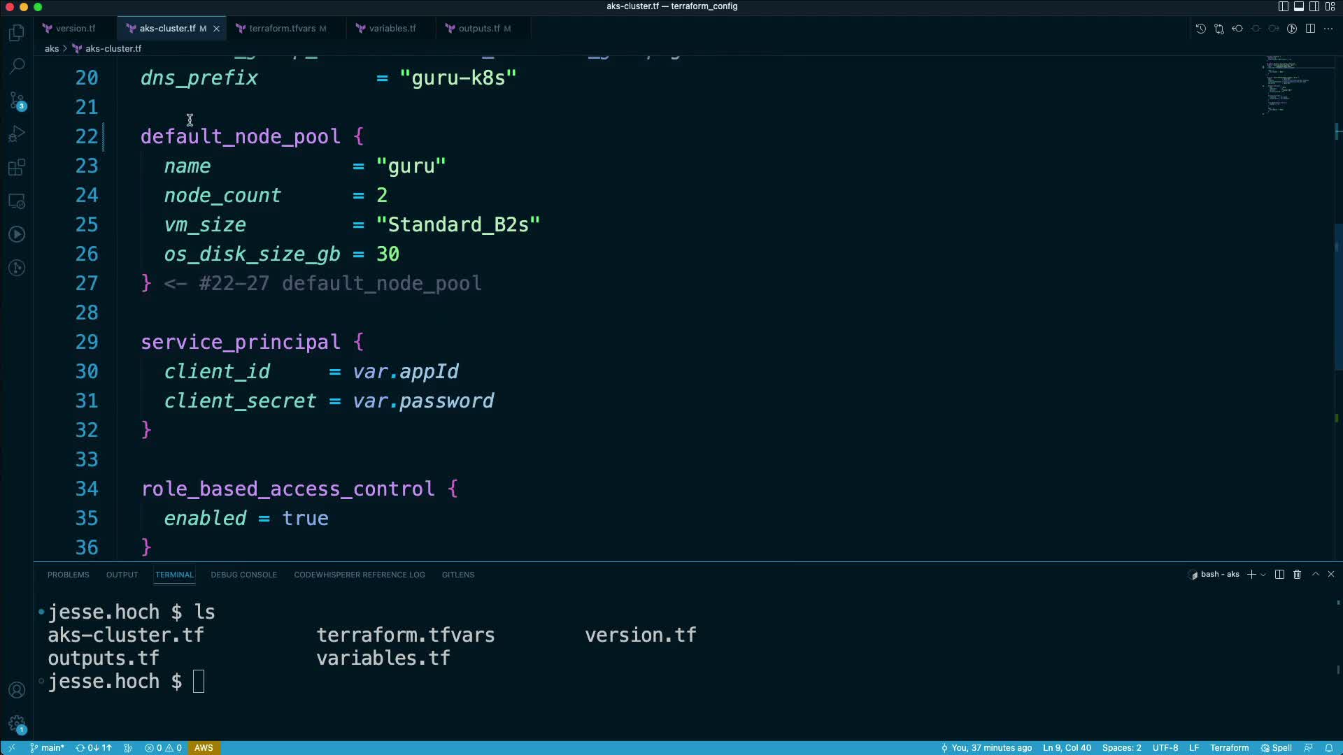Toggle the primary sidebar layout button
Viewport: 1343px width, 755px height.
click(1283, 6)
